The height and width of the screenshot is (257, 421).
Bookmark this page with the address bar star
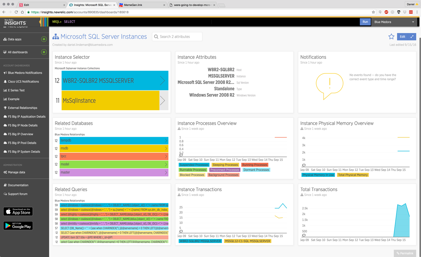coord(373,12)
